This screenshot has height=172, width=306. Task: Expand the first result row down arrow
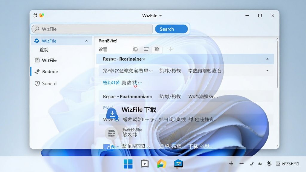coord(267,70)
